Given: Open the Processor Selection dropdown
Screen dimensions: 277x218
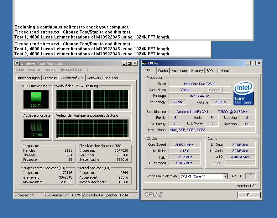Looking at the screenshot, I should click(x=225, y=176).
